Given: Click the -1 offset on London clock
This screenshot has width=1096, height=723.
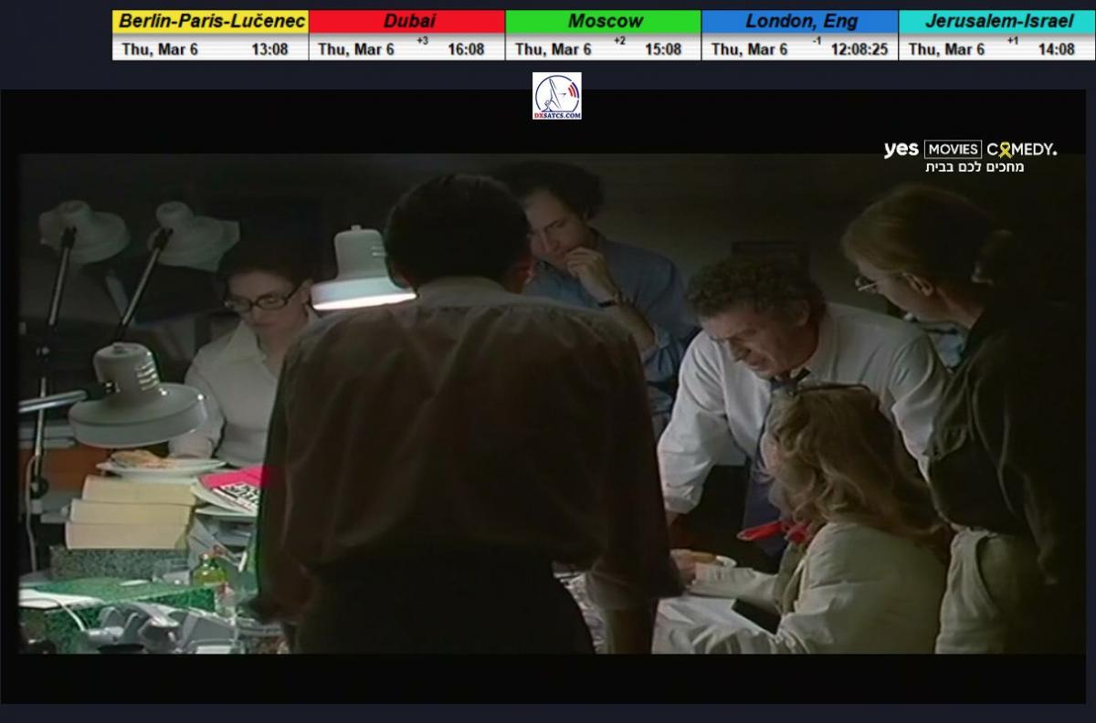Looking at the screenshot, I should [816, 41].
